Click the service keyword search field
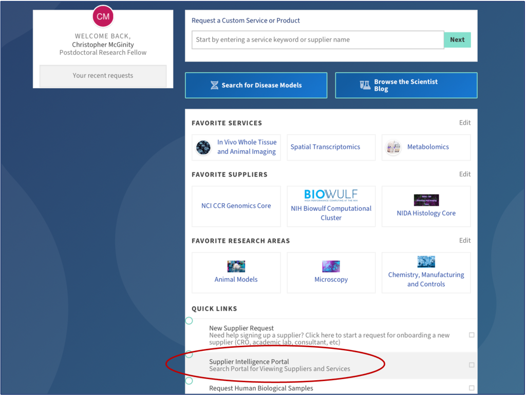 [317, 40]
